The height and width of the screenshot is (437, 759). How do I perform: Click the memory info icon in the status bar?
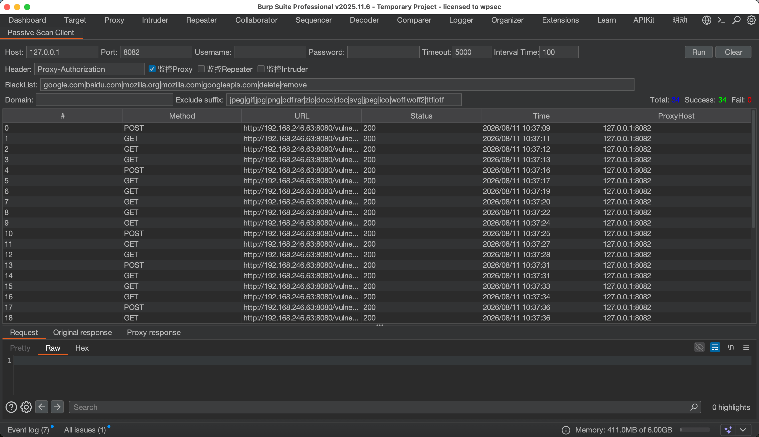(565, 430)
